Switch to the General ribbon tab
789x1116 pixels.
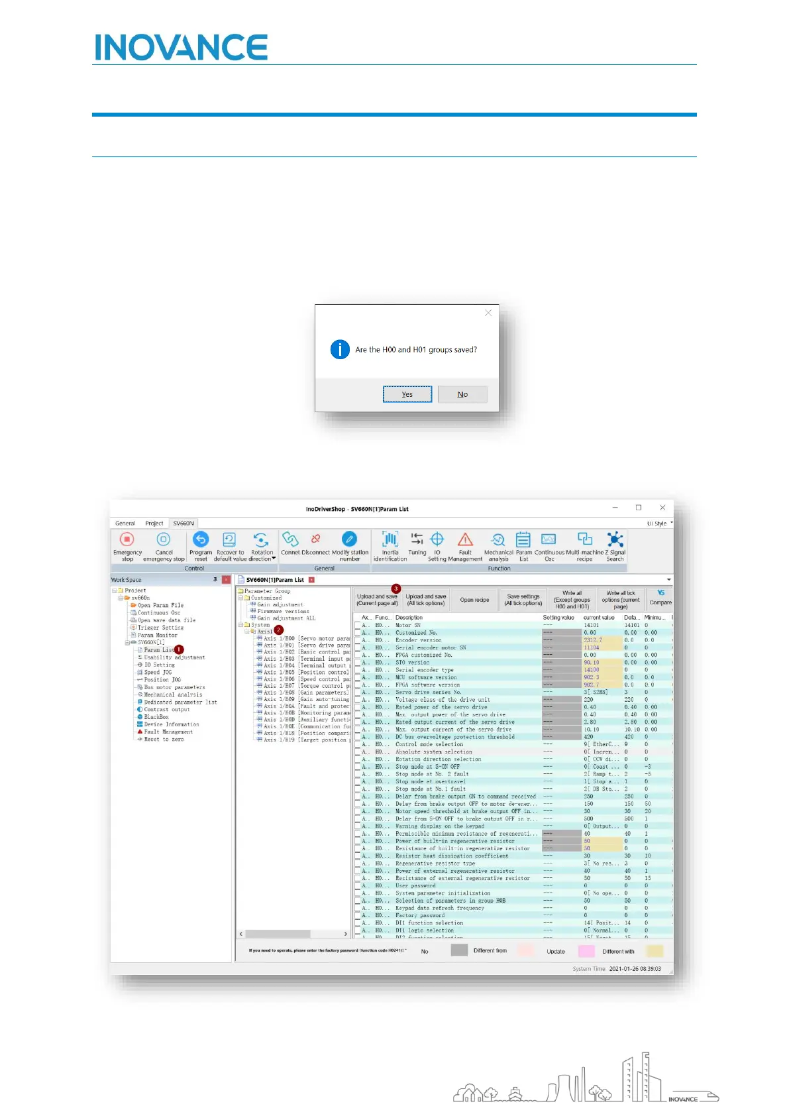(125, 524)
